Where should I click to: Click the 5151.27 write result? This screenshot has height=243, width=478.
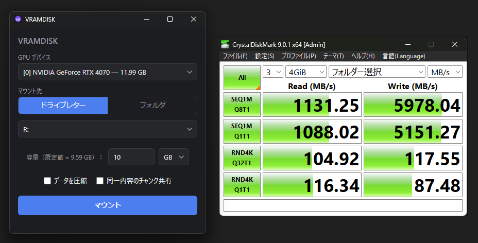[x=413, y=131]
